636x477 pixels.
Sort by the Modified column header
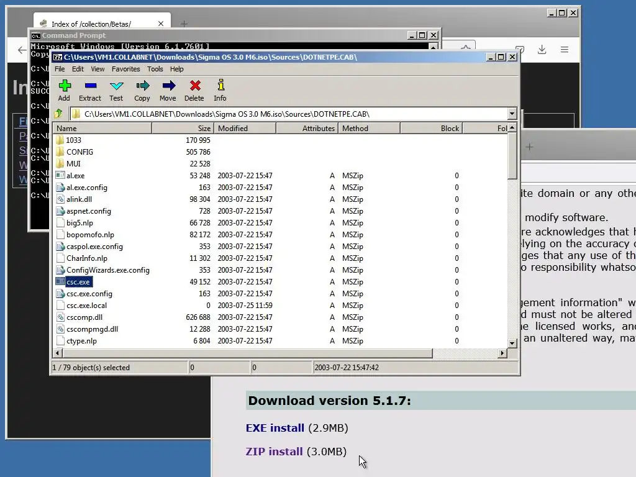[245, 128]
